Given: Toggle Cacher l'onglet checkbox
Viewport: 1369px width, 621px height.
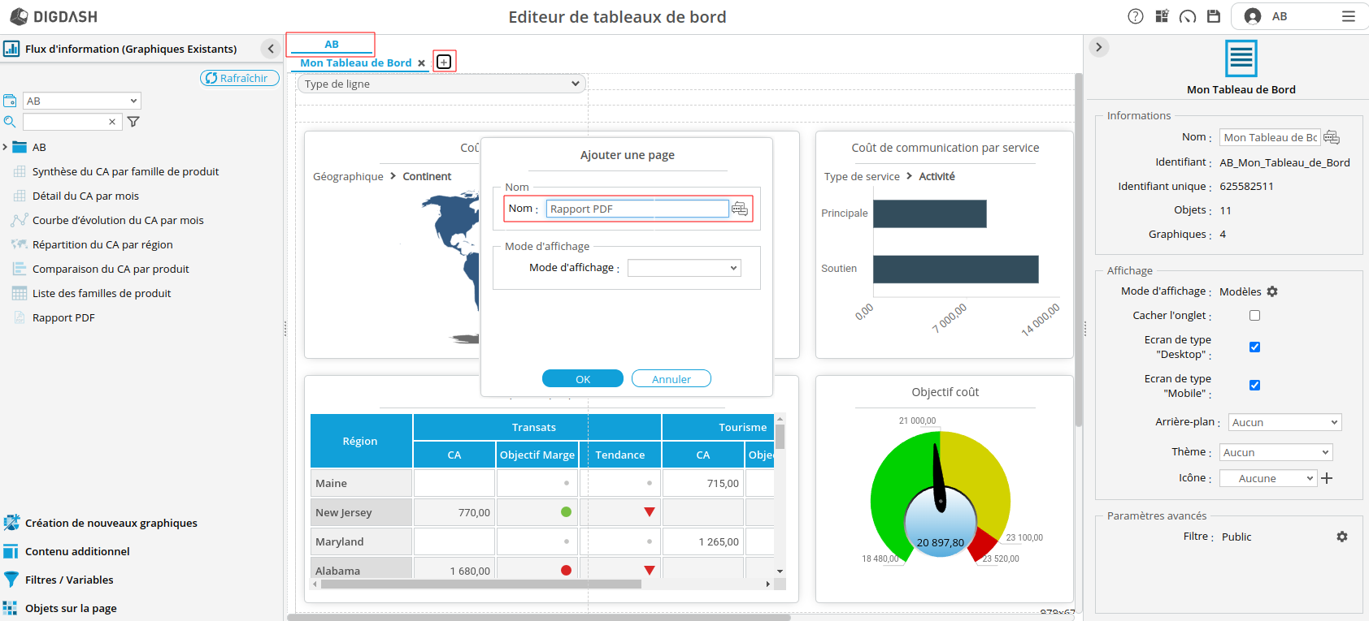Looking at the screenshot, I should pos(1254,316).
